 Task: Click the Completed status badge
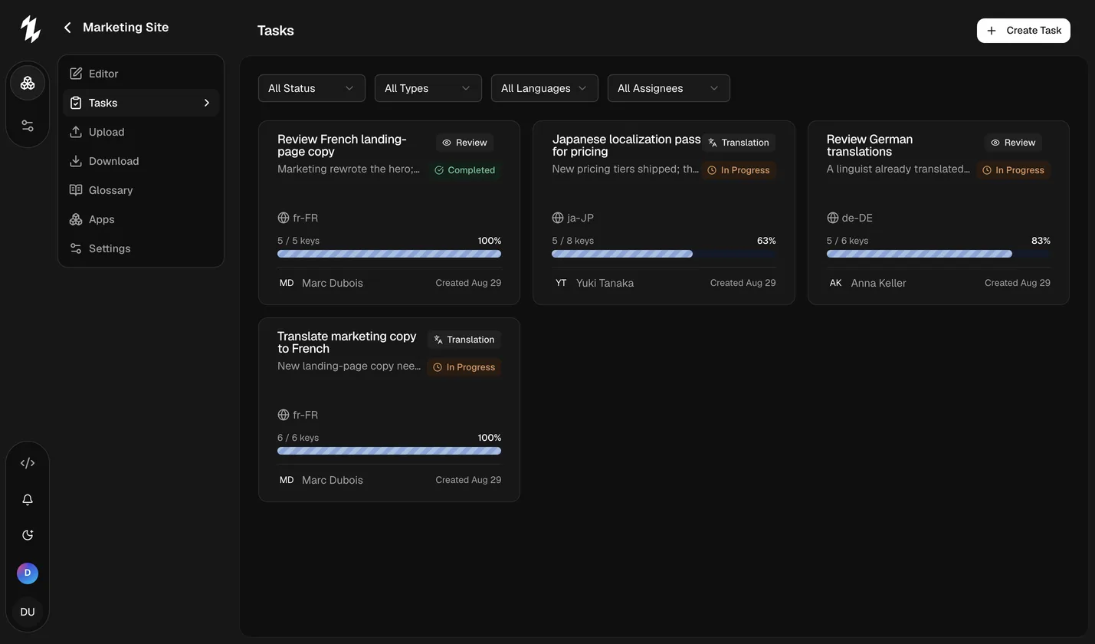pyautogui.click(x=464, y=170)
